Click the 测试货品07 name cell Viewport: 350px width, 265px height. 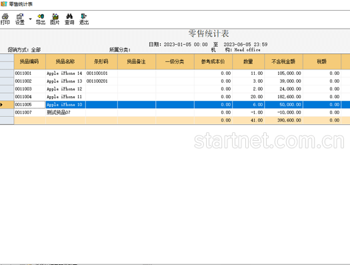pos(65,112)
